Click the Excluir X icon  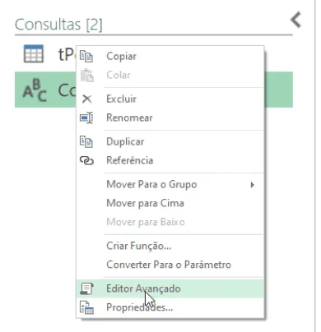click(x=86, y=99)
